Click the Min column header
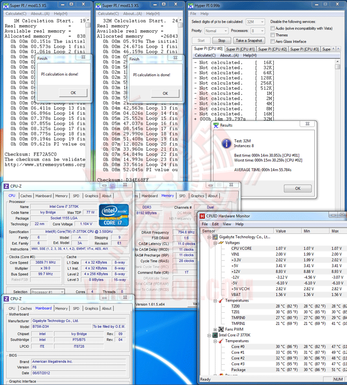Viewport: 347px width, 385px height. pyautogui.click(x=315, y=231)
